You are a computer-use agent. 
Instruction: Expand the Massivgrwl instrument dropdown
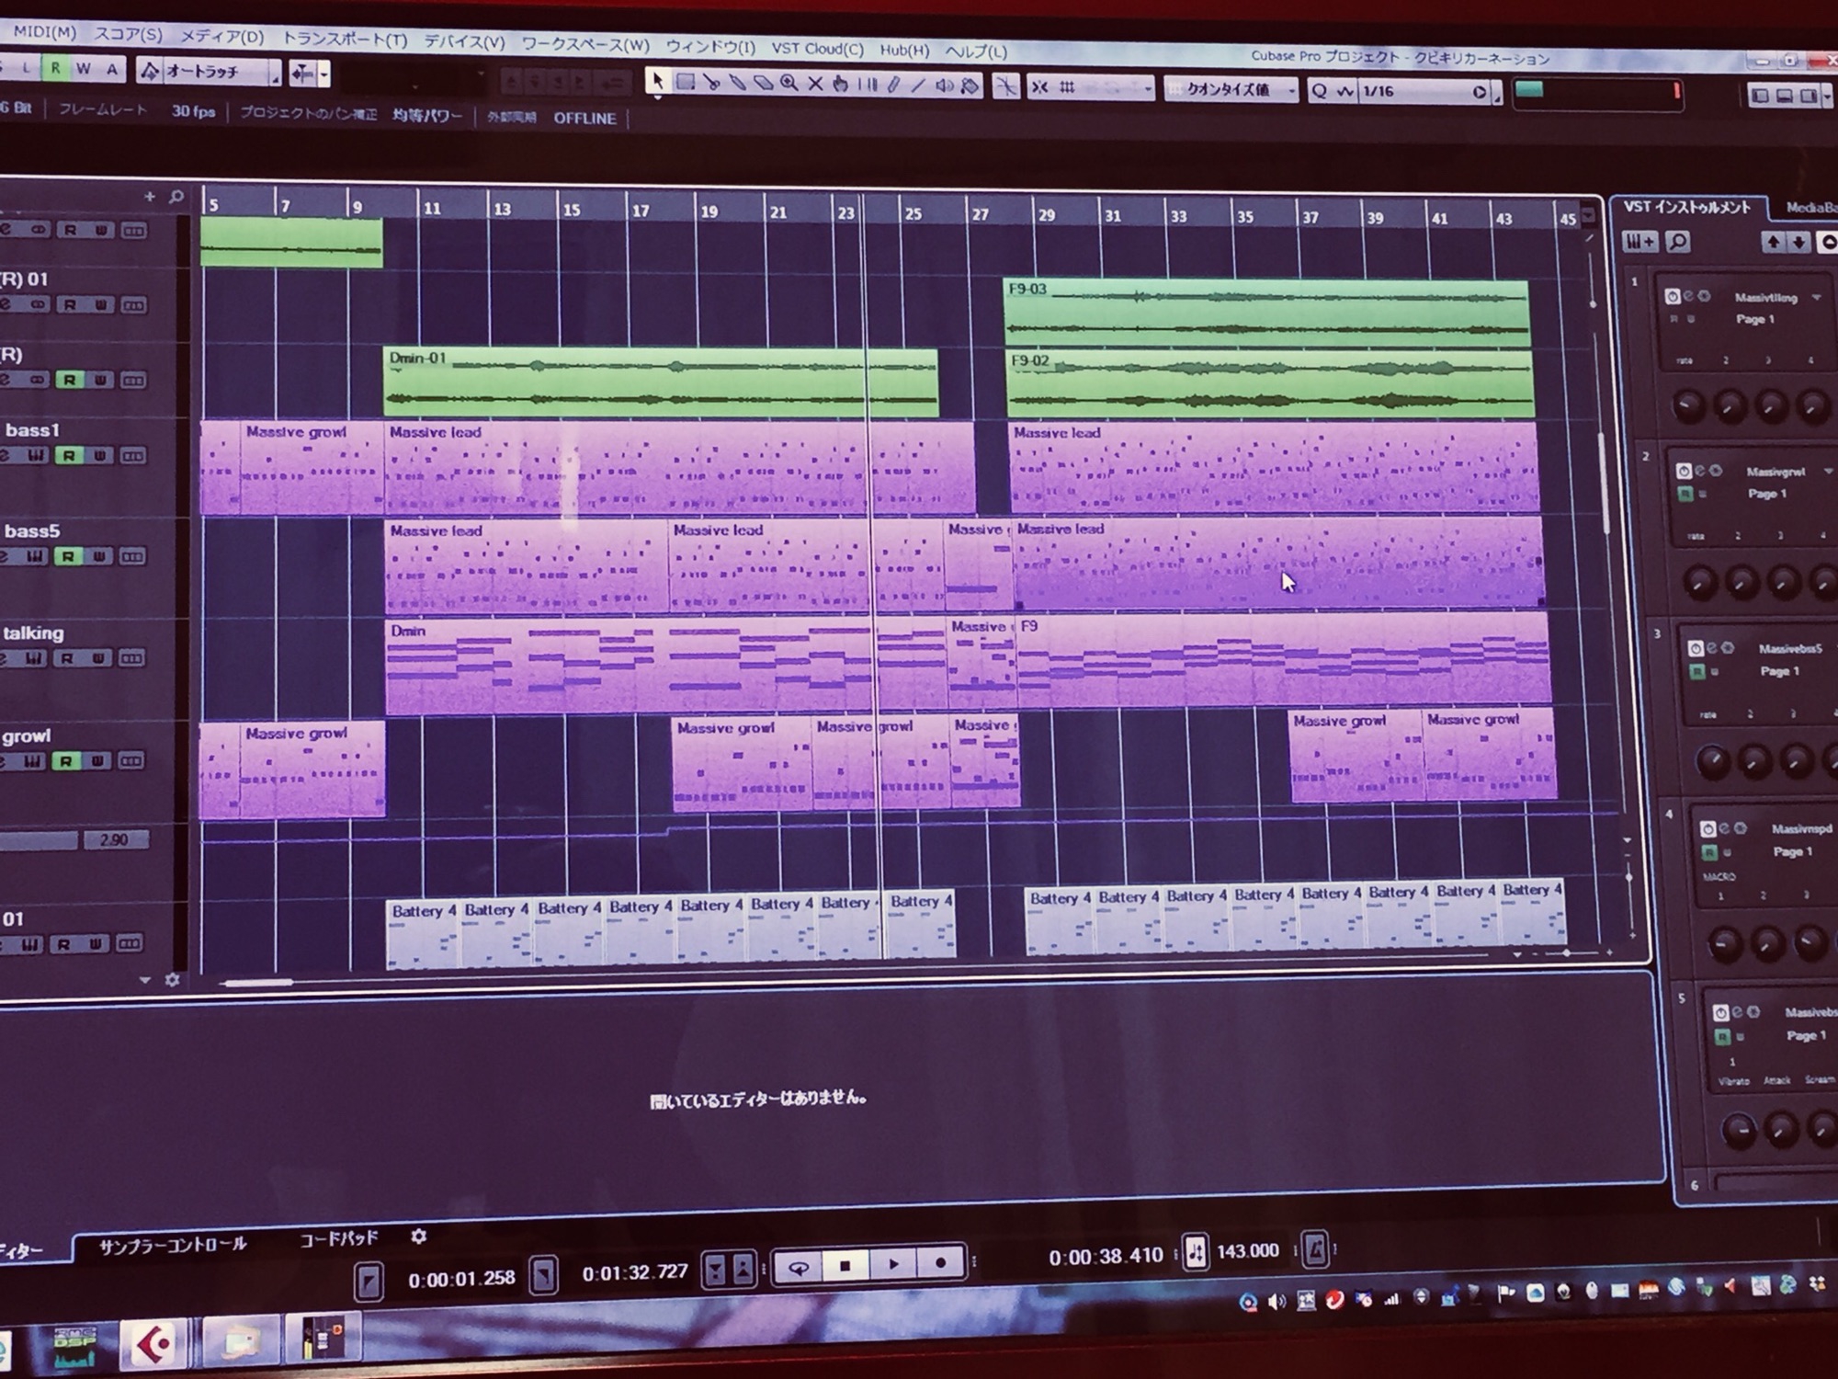(x=1827, y=472)
